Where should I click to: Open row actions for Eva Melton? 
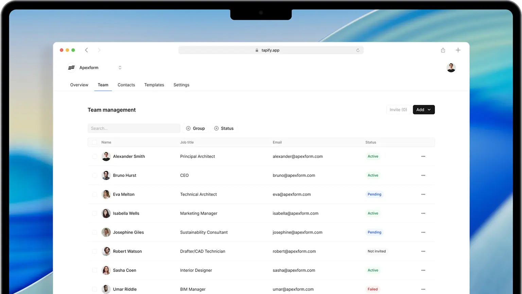(423, 194)
